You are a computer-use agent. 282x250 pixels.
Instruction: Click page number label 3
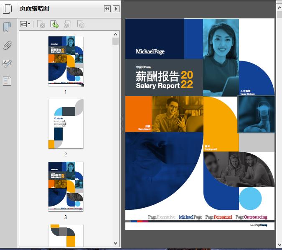66,217
